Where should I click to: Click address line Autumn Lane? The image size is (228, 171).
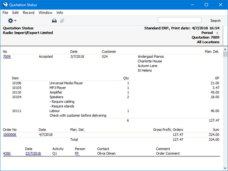click(x=148, y=66)
